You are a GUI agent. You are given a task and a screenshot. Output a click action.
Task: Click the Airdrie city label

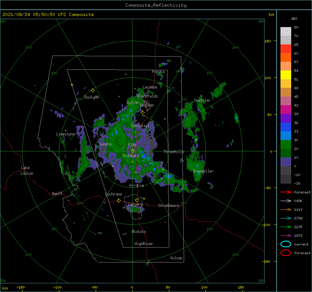click(137, 185)
